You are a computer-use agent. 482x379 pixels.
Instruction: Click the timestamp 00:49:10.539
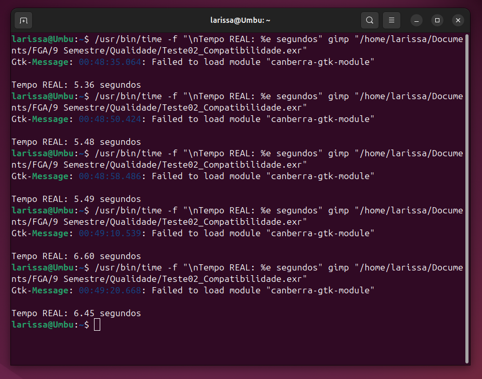(110, 233)
